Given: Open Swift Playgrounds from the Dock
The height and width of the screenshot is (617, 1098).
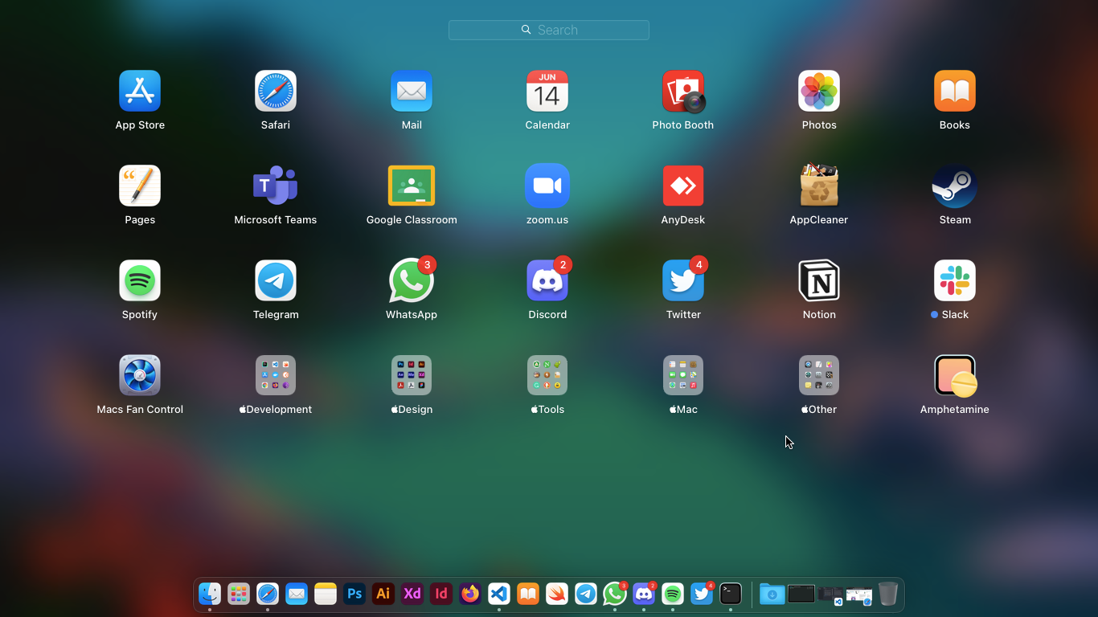Looking at the screenshot, I should 557,594.
